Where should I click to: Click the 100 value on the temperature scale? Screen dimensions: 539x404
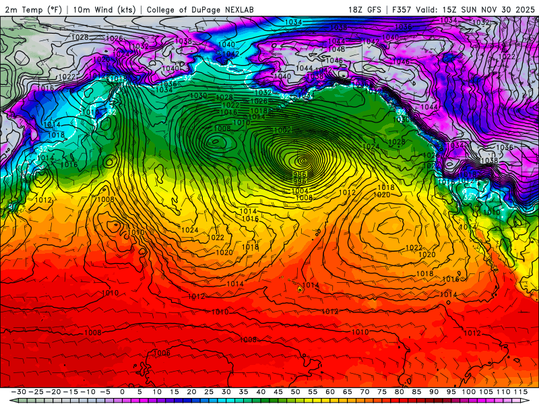[468, 392]
